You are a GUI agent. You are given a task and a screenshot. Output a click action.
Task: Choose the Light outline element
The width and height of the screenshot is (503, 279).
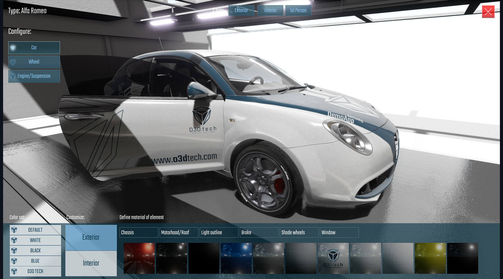pyautogui.click(x=219, y=232)
